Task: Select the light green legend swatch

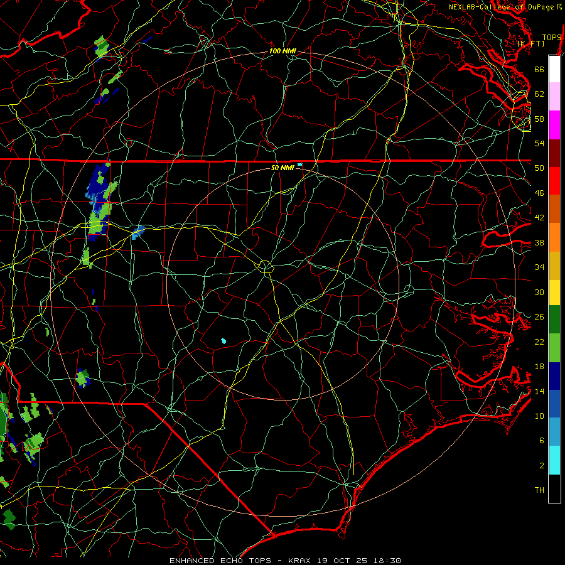Action: pyautogui.click(x=554, y=348)
